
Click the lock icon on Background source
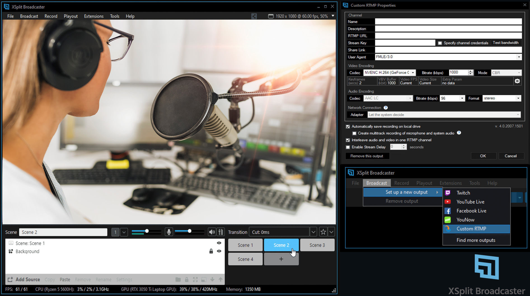pyautogui.click(x=211, y=251)
